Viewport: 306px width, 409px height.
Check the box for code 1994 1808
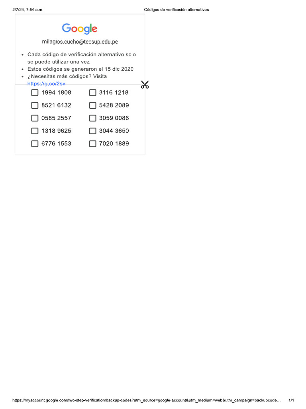pos(35,93)
